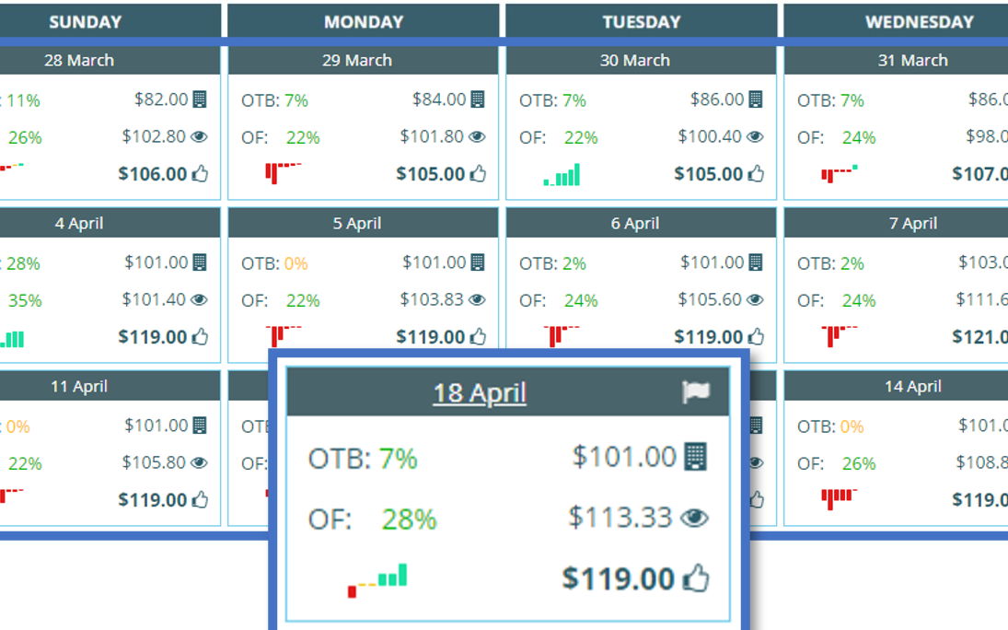Select the TUESDAY column header
The height and width of the screenshot is (630, 1008).
642,21
